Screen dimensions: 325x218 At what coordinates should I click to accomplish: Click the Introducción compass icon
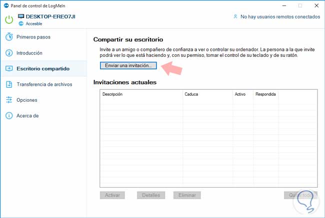[x=9, y=53]
